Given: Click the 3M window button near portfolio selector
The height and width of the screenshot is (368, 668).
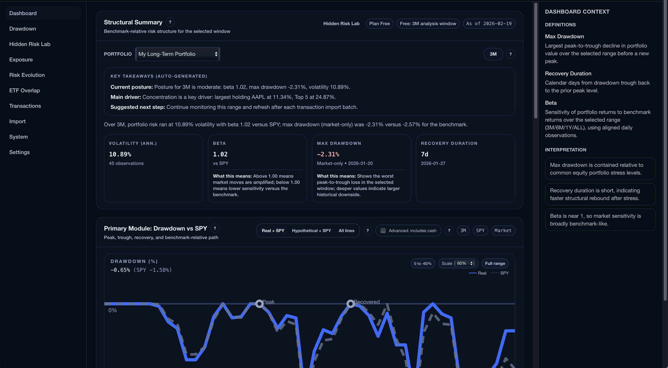Looking at the screenshot, I should pos(493,54).
